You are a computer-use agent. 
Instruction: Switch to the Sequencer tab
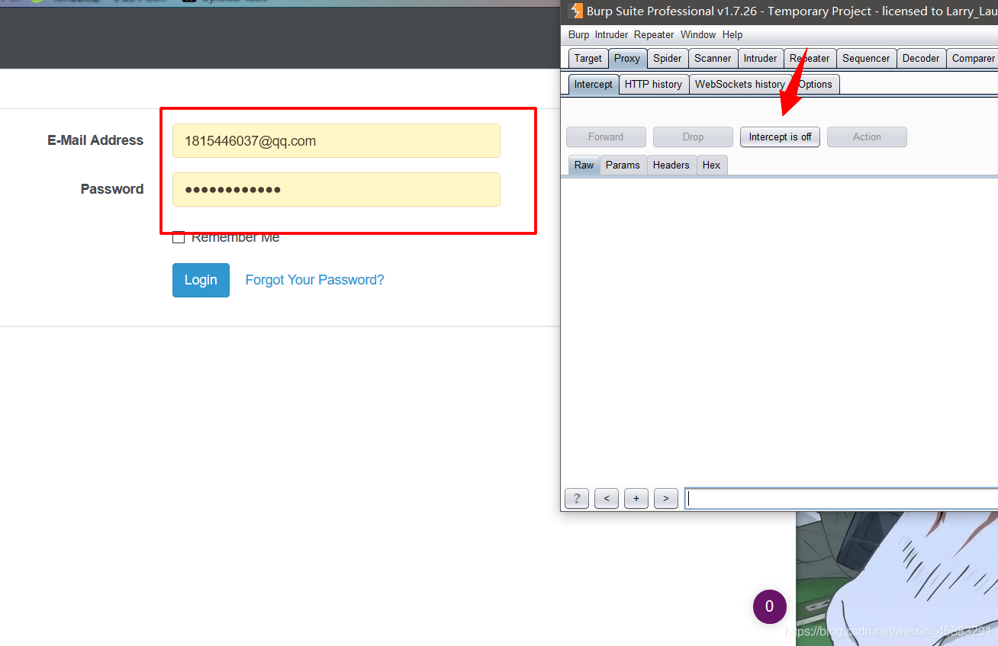pos(866,58)
